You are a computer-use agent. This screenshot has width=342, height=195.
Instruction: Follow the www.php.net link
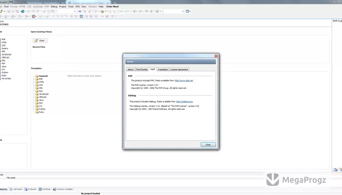coord(184,80)
